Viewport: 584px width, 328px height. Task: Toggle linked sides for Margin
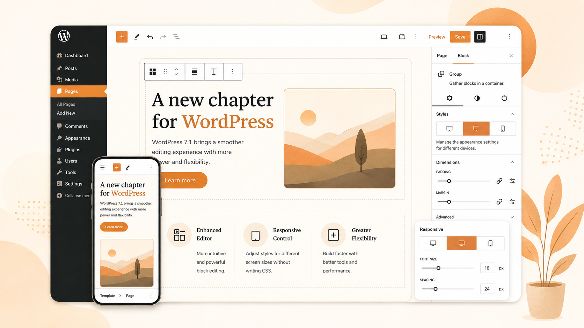click(499, 202)
